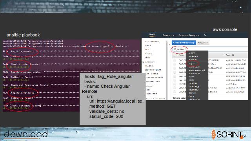251x141 pixels.
Task: Click the 'validate_certs: no' line in the YAML
Action: click(107, 111)
